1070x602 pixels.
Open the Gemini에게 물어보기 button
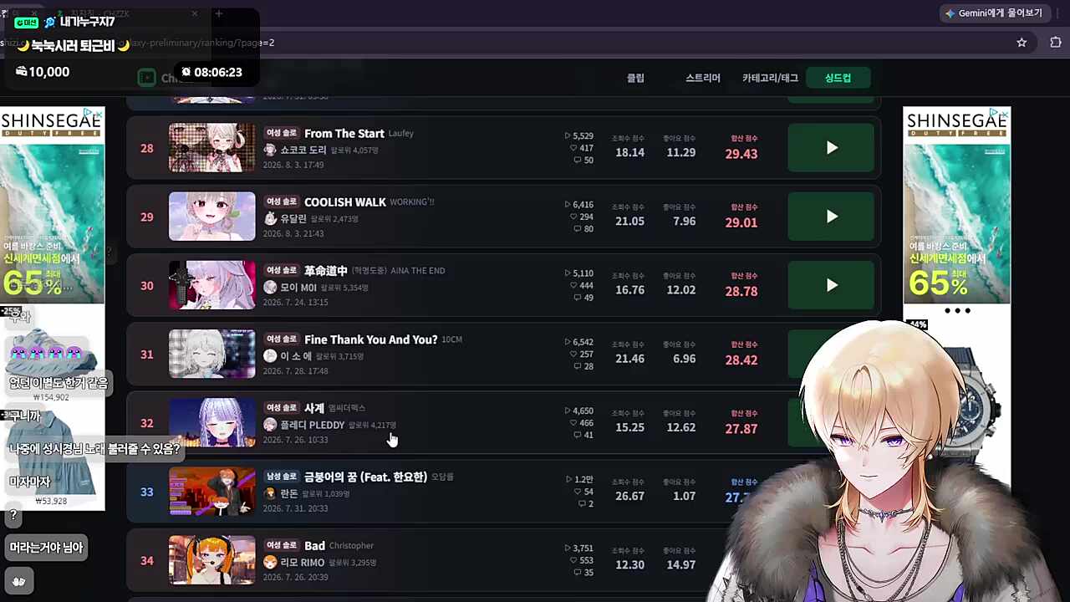[x=993, y=13]
